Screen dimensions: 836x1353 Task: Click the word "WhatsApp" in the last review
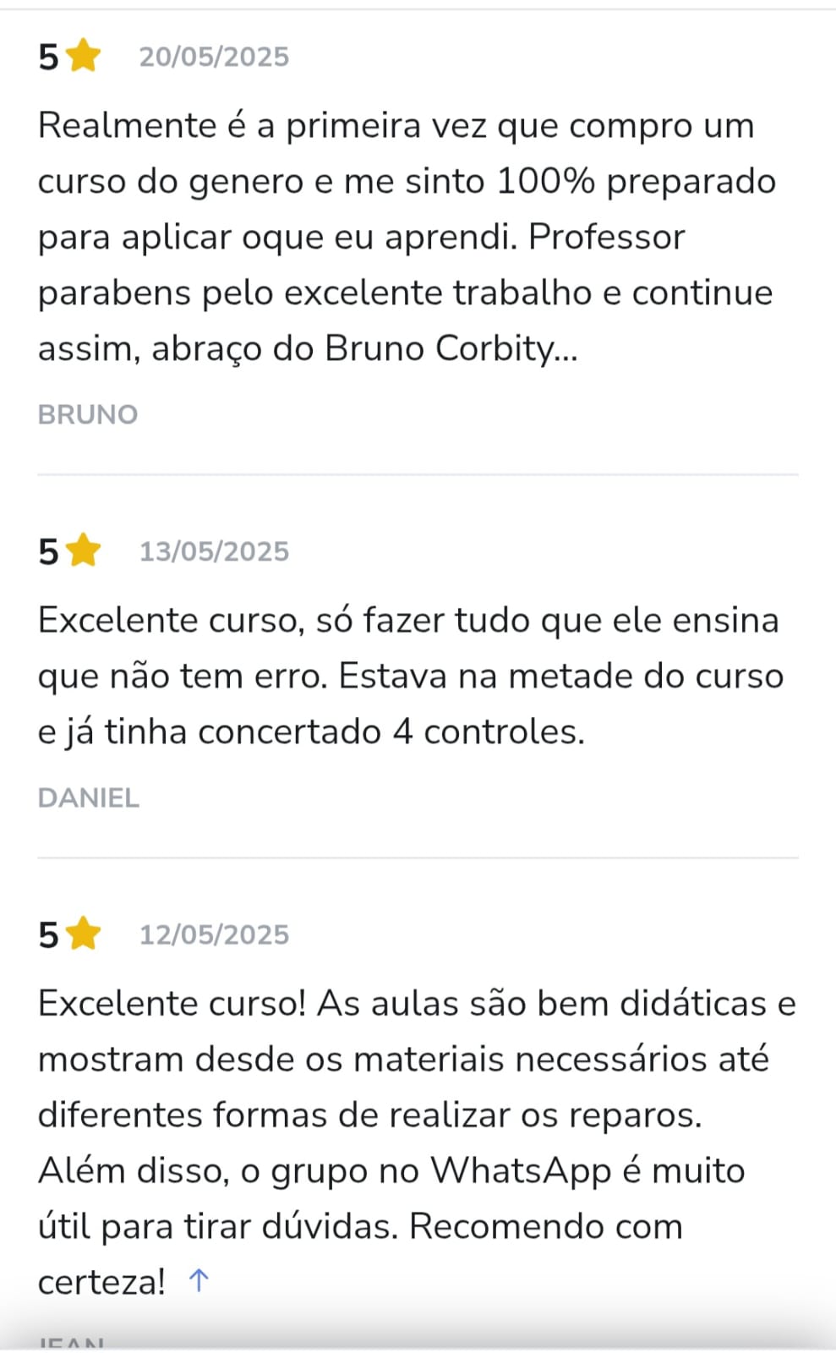tap(521, 1170)
